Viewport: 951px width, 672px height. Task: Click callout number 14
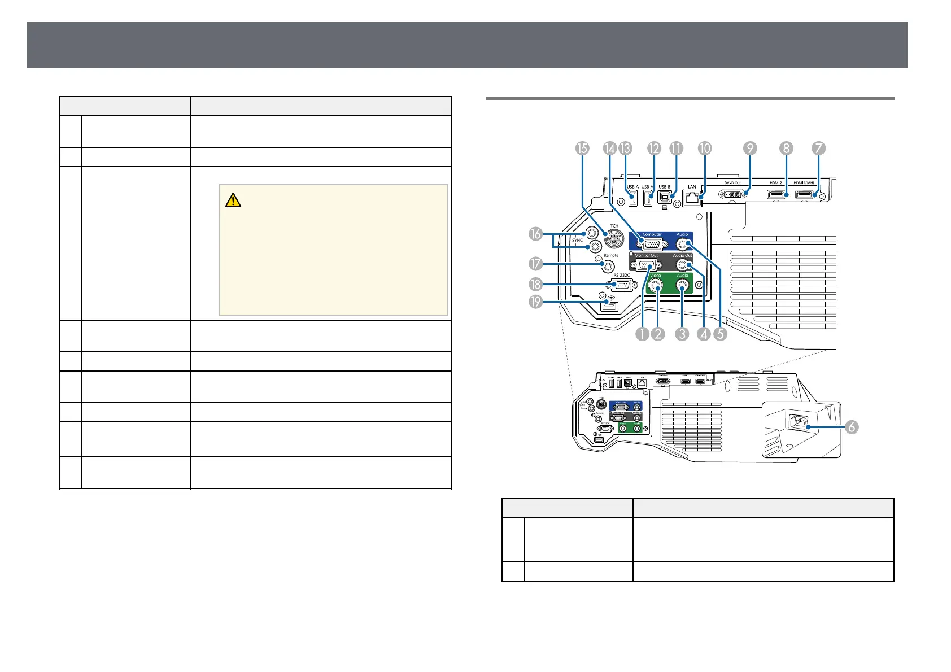(x=609, y=148)
